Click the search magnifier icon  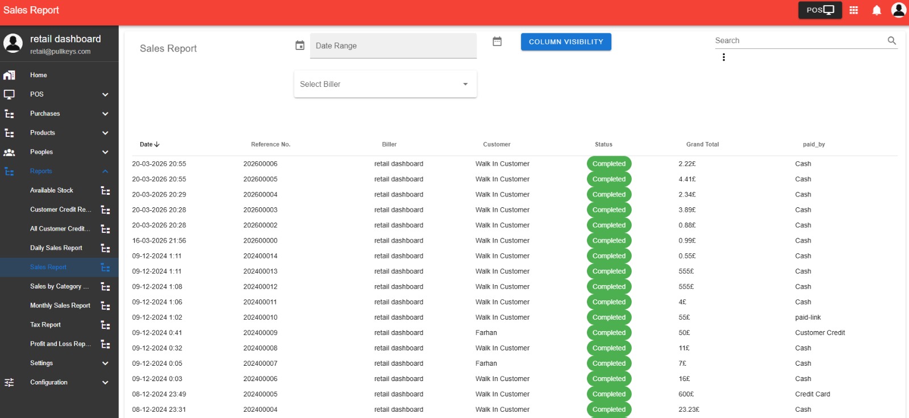tap(891, 40)
